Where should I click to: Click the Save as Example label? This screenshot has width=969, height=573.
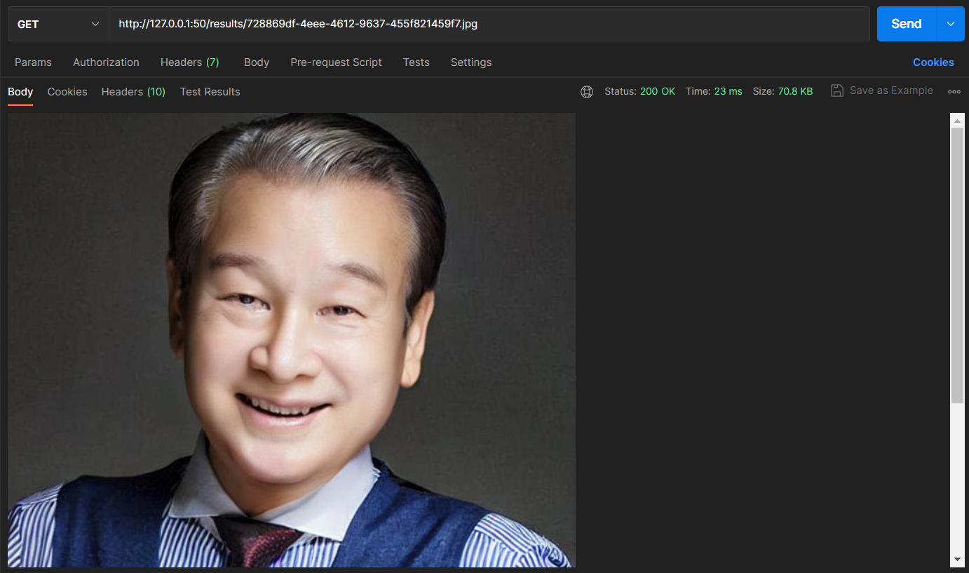pos(891,90)
